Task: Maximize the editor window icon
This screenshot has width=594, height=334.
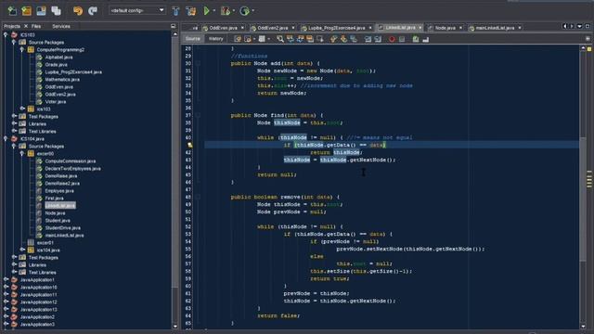Action: pyautogui.click(x=588, y=27)
